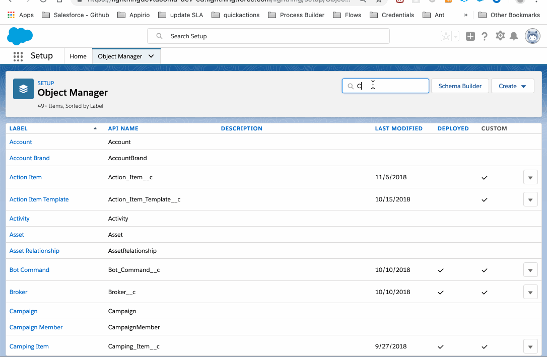
Task: Open the notifications bell
Action: click(514, 36)
